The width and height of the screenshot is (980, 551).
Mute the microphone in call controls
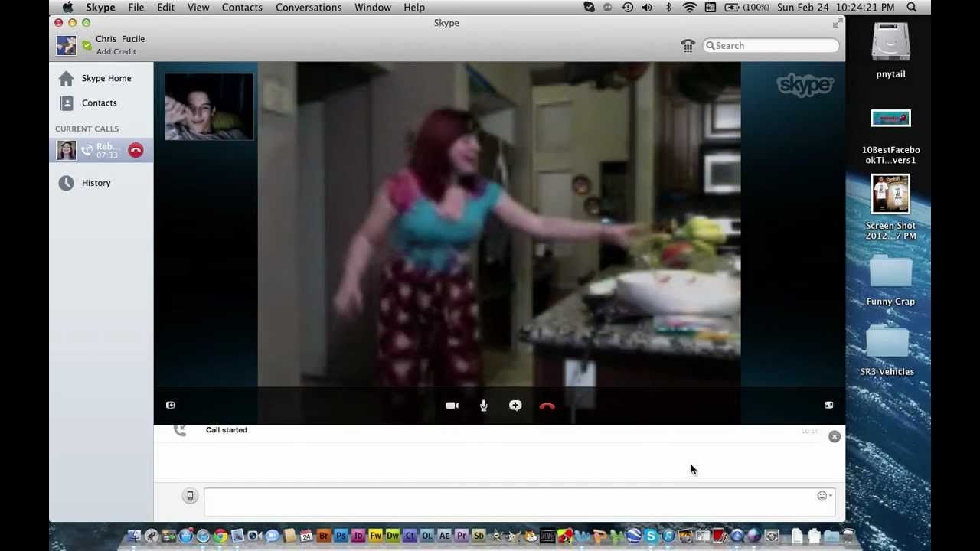click(484, 406)
